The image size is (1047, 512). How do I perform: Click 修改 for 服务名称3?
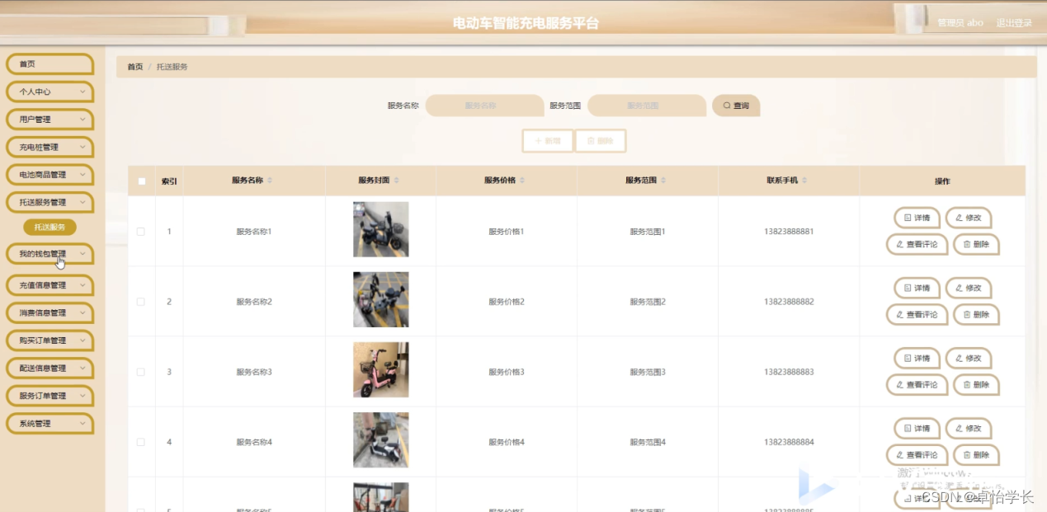[969, 358]
